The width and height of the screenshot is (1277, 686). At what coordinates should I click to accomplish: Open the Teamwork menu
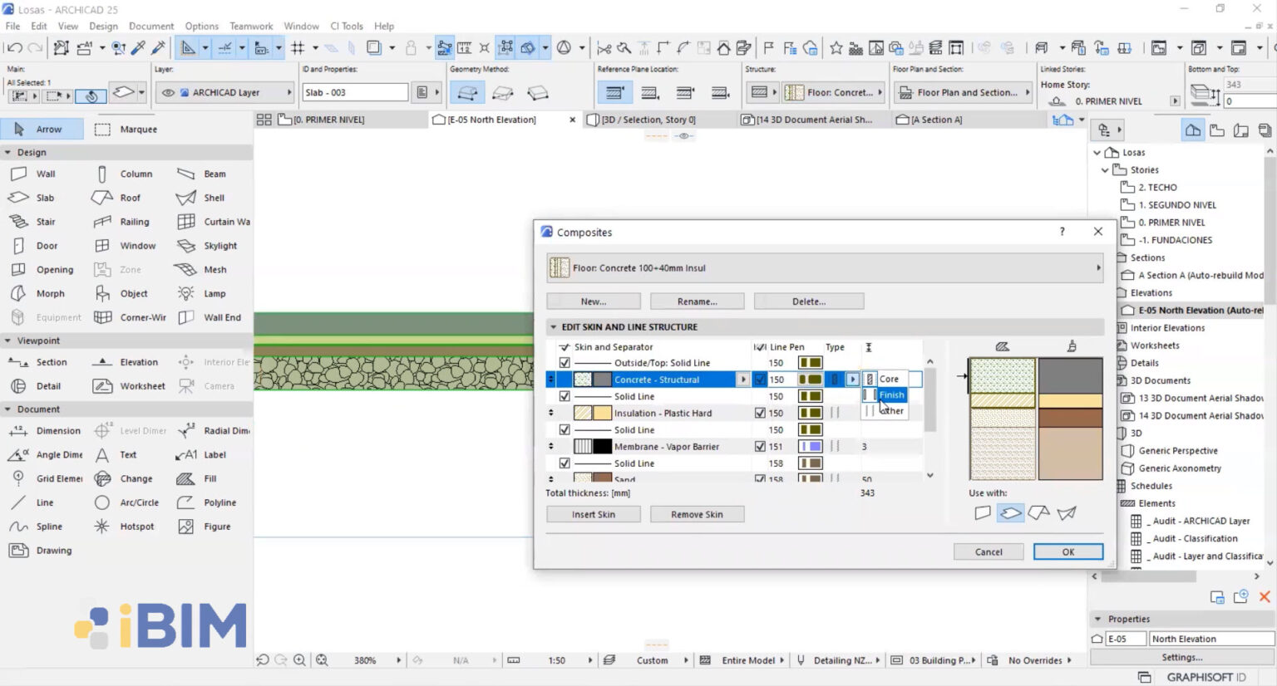[251, 26]
